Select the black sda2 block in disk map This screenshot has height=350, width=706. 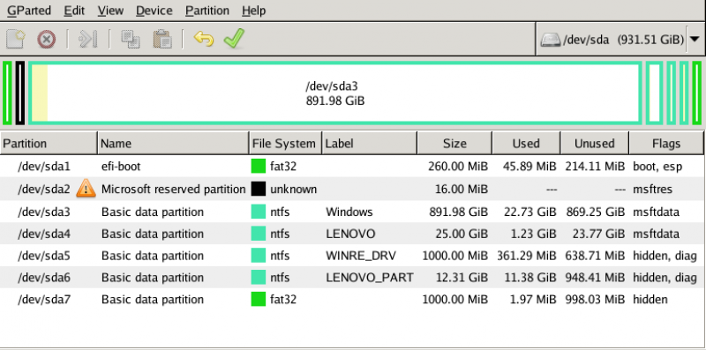20,93
